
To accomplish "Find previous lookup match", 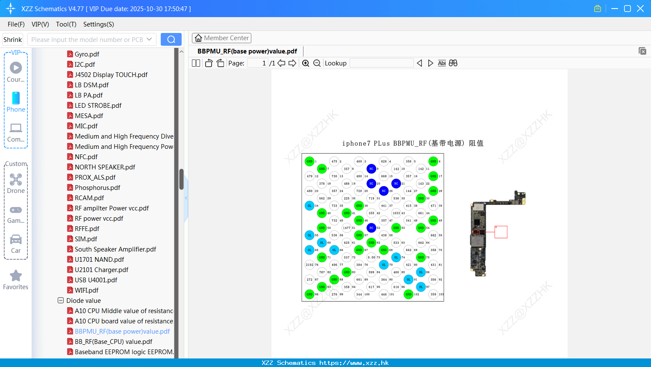I will (x=419, y=63).
